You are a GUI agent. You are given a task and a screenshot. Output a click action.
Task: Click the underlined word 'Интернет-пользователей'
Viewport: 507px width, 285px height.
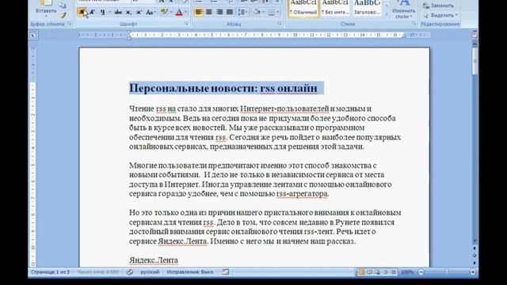click(284, 108)
